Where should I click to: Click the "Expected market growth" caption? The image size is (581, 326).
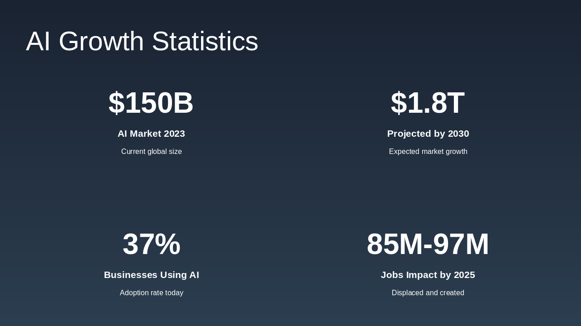(x=428, y=152)
